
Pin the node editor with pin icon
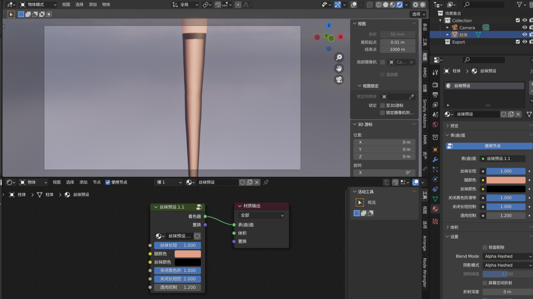coord(266,182)
